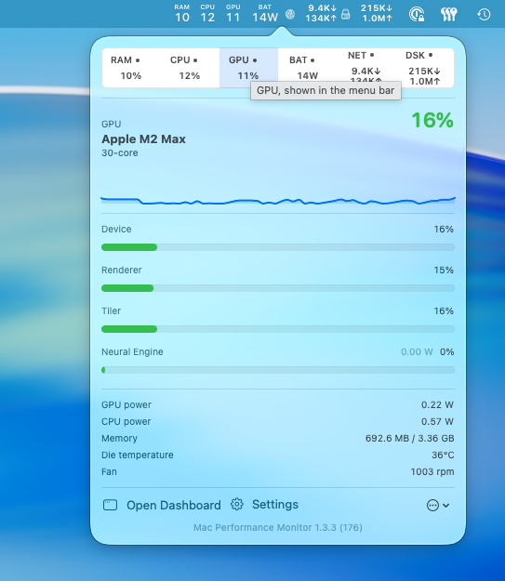Click the CPU power 0.57 W value
The width and height of the screenshot is (505, 581).
437,421
